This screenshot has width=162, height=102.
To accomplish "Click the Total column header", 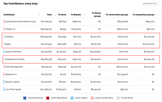I will 49,15.
